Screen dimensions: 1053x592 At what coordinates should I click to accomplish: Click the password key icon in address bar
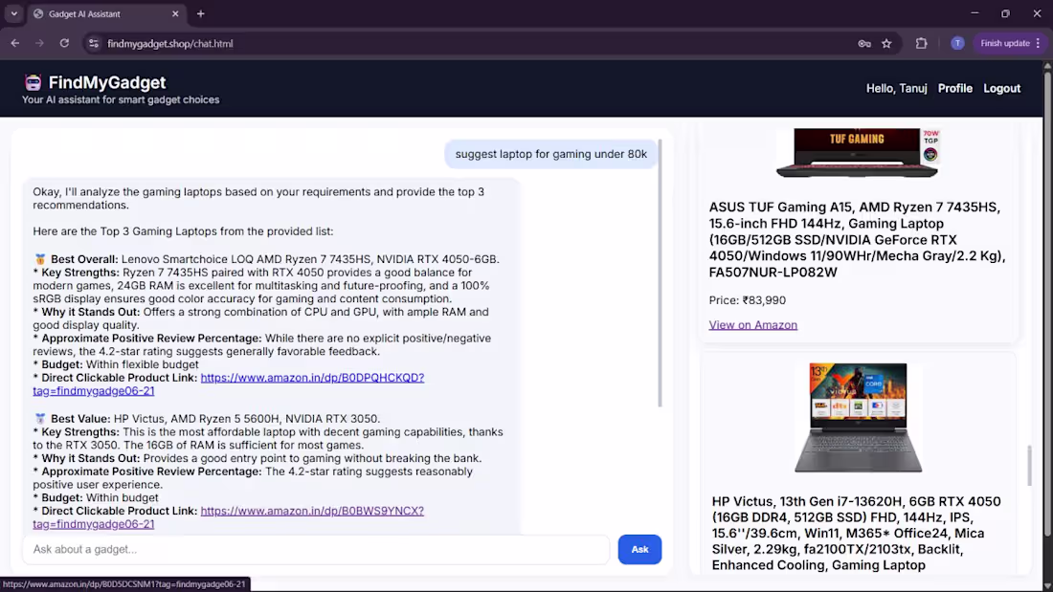(864, 44)
